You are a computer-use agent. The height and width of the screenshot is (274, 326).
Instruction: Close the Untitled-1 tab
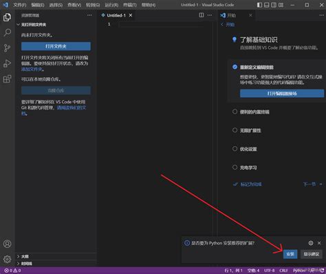tap(131, 15)
